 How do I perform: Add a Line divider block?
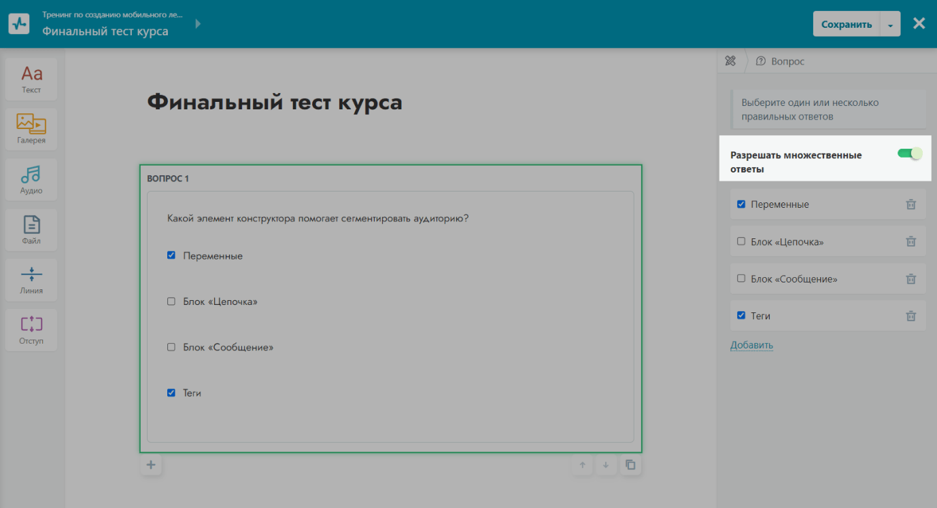tap(31, 280)
